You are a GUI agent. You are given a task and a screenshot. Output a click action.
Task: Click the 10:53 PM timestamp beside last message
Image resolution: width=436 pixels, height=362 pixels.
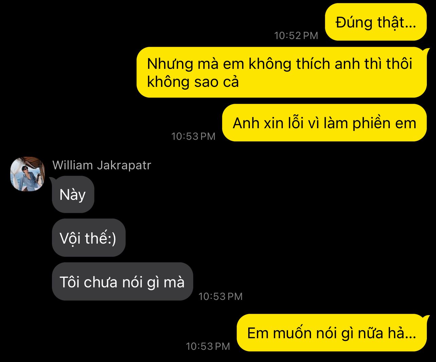pos(208,346)
